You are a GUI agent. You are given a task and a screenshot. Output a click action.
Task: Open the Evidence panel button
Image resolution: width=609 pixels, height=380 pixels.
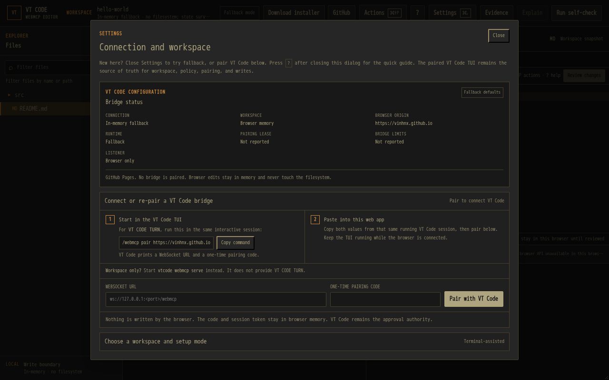497,13
